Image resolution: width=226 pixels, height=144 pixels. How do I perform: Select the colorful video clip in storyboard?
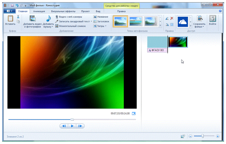[x=178, y=42]
